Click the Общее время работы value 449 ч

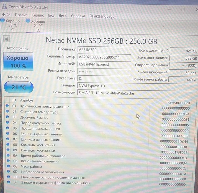click(182, 80)
